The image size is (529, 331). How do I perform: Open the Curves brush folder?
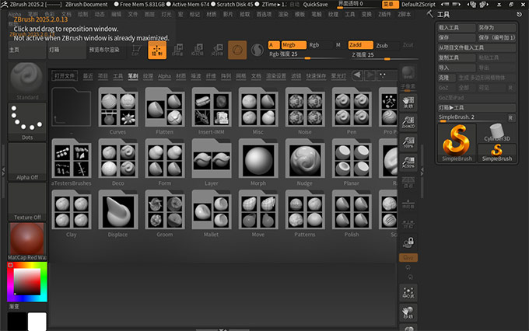pyautogui.click(x=117, y=110)
